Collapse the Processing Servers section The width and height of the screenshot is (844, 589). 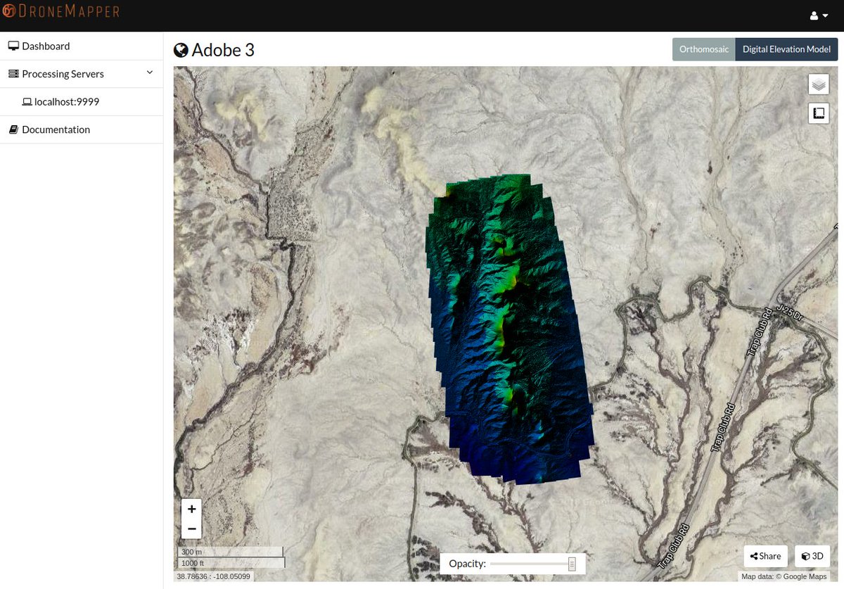148,72
